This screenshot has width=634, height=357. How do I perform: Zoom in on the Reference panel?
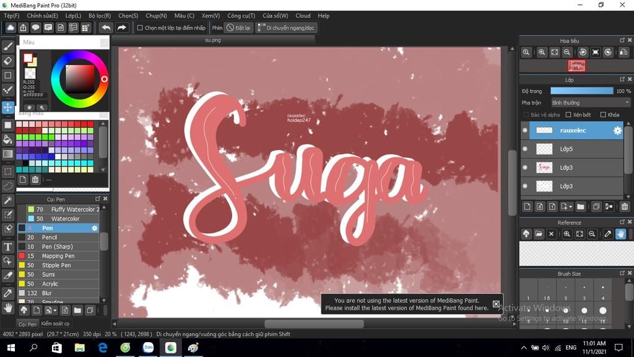pyautogui.click(x=567, y=234)
